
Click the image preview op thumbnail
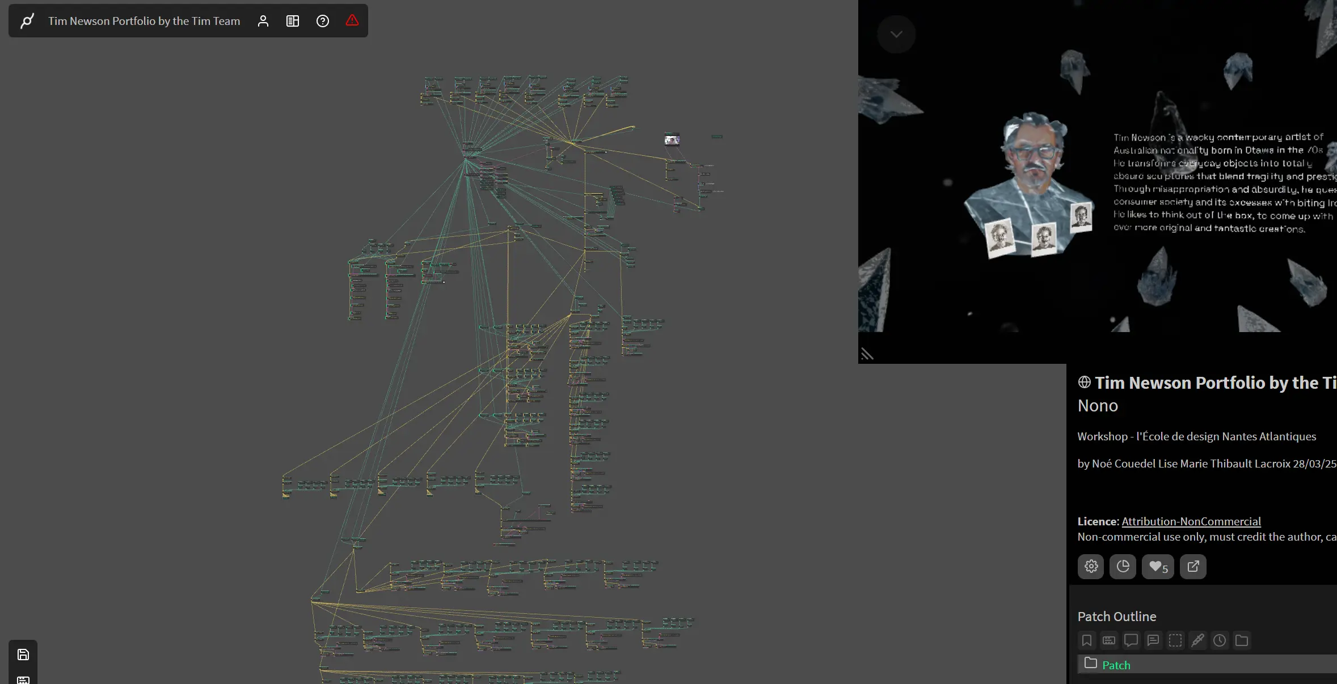pos(672,139)
